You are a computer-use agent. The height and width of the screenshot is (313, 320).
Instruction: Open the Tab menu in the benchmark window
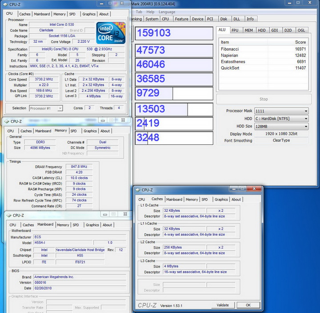point(139,12)
